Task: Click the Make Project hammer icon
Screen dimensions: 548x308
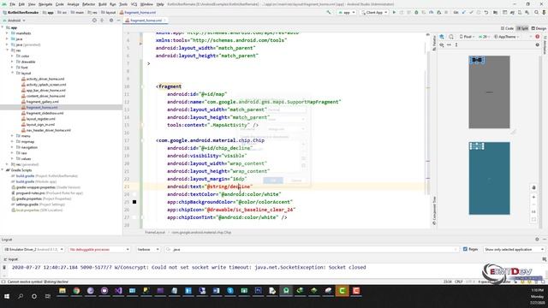Action: 329,12
